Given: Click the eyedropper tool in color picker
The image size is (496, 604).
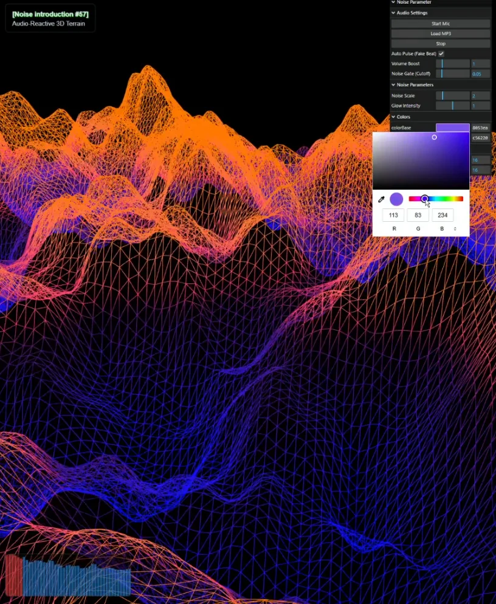Looking at the screenshot, I should [x=382, y=199].
